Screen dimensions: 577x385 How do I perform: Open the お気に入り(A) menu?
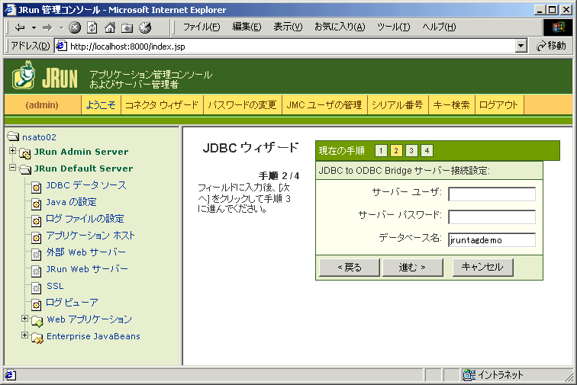340,27
